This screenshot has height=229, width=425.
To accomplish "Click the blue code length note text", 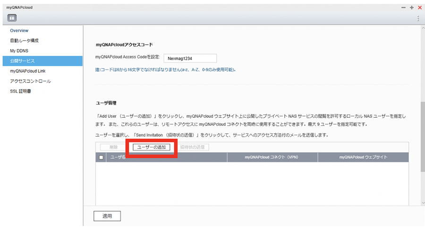I will [165, 70].
